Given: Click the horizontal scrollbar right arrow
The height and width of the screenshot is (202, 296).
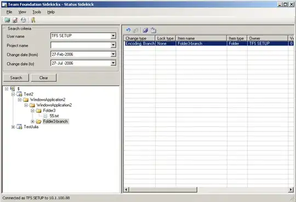Looking at the screenshot, I should pos(291,189).
